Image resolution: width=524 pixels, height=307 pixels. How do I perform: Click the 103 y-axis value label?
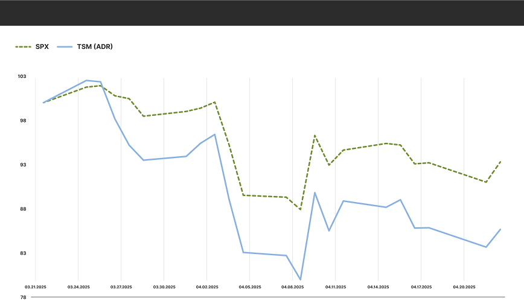(x=22, y=77)
